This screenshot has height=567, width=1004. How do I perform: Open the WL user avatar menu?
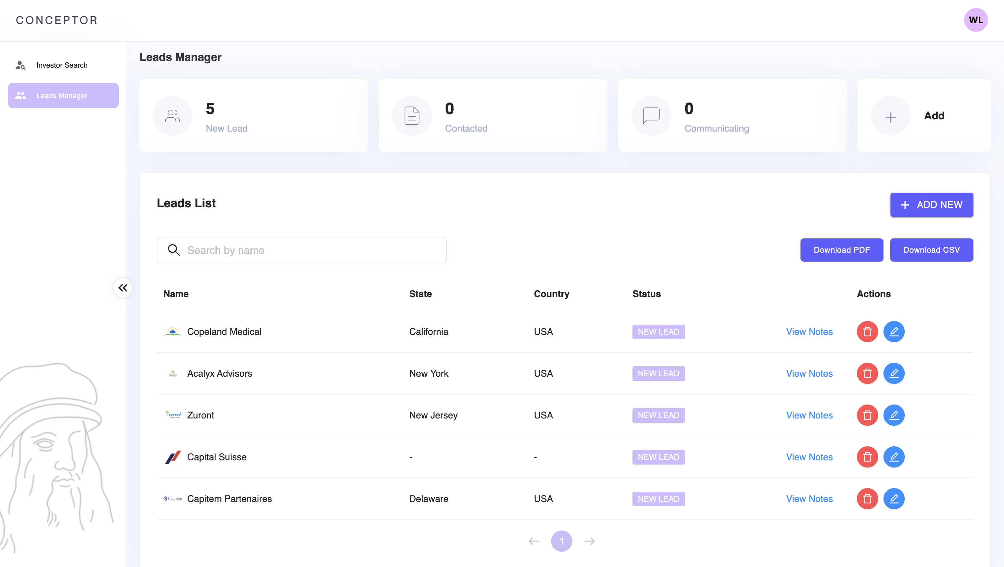tap(975, 20)
